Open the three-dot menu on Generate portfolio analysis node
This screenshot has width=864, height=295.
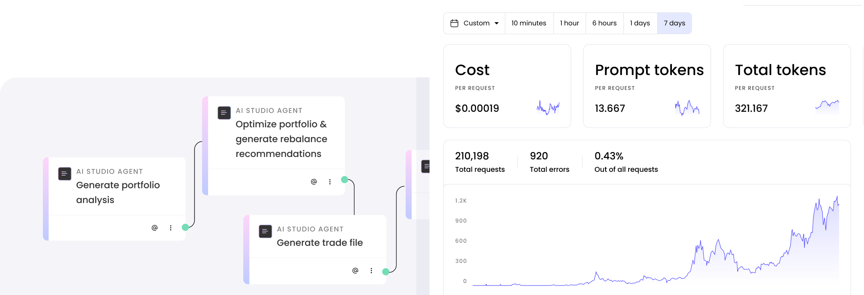(171, 227)
